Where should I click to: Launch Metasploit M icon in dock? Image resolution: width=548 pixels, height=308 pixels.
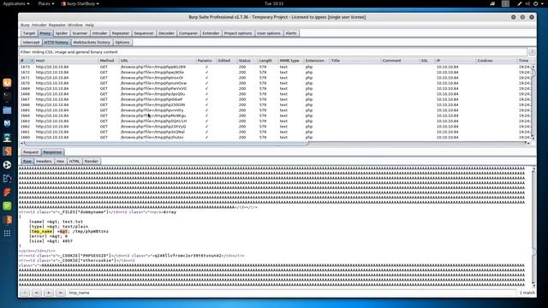[x=7, y=123]
